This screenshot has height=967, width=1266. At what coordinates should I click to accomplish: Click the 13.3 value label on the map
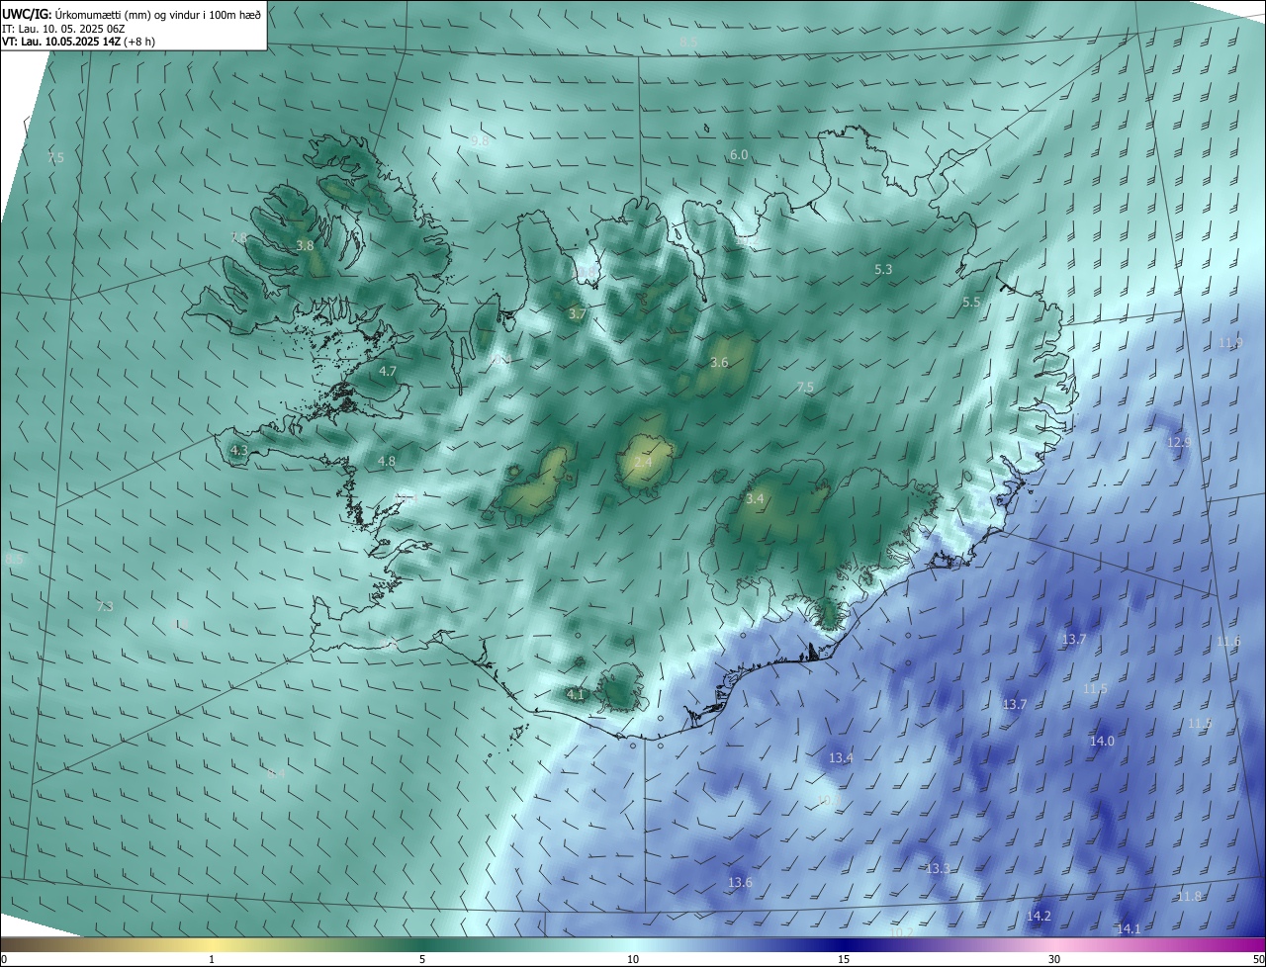point(938,869)
